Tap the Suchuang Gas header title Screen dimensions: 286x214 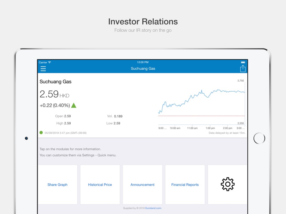tap(143, 68)
